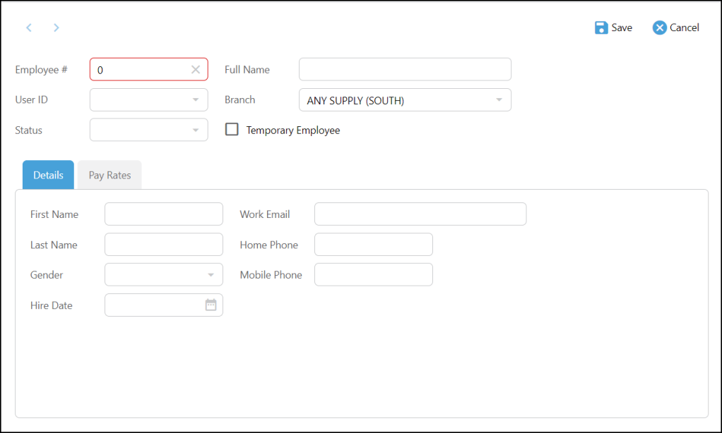Open the Hire Date calendar picker
This screenshot has height=433, width=722.
point(211,305)
